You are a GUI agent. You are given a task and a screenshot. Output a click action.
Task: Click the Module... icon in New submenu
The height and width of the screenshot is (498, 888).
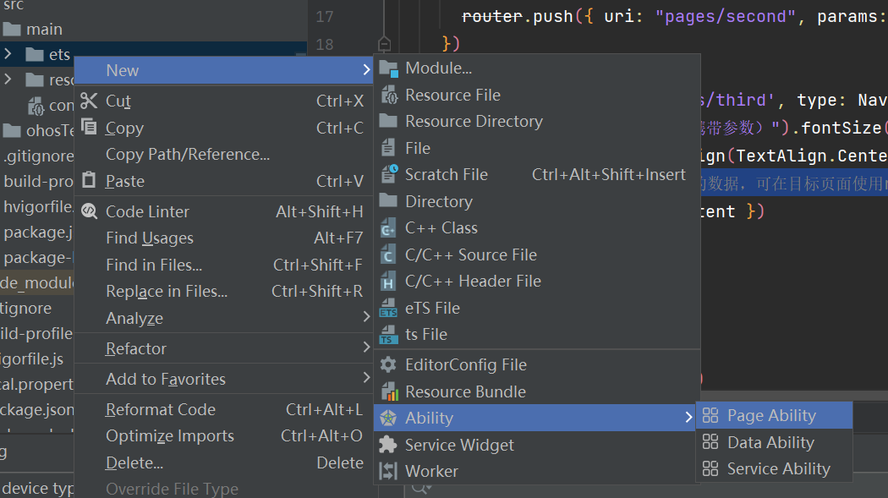[388, 68]
